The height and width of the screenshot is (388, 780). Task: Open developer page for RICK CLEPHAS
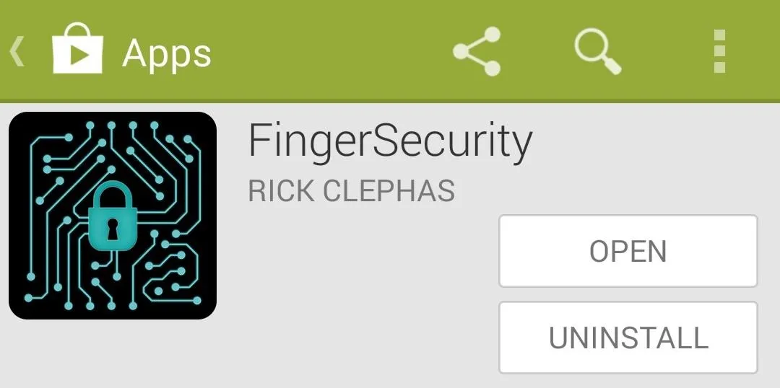coord(351,191)
